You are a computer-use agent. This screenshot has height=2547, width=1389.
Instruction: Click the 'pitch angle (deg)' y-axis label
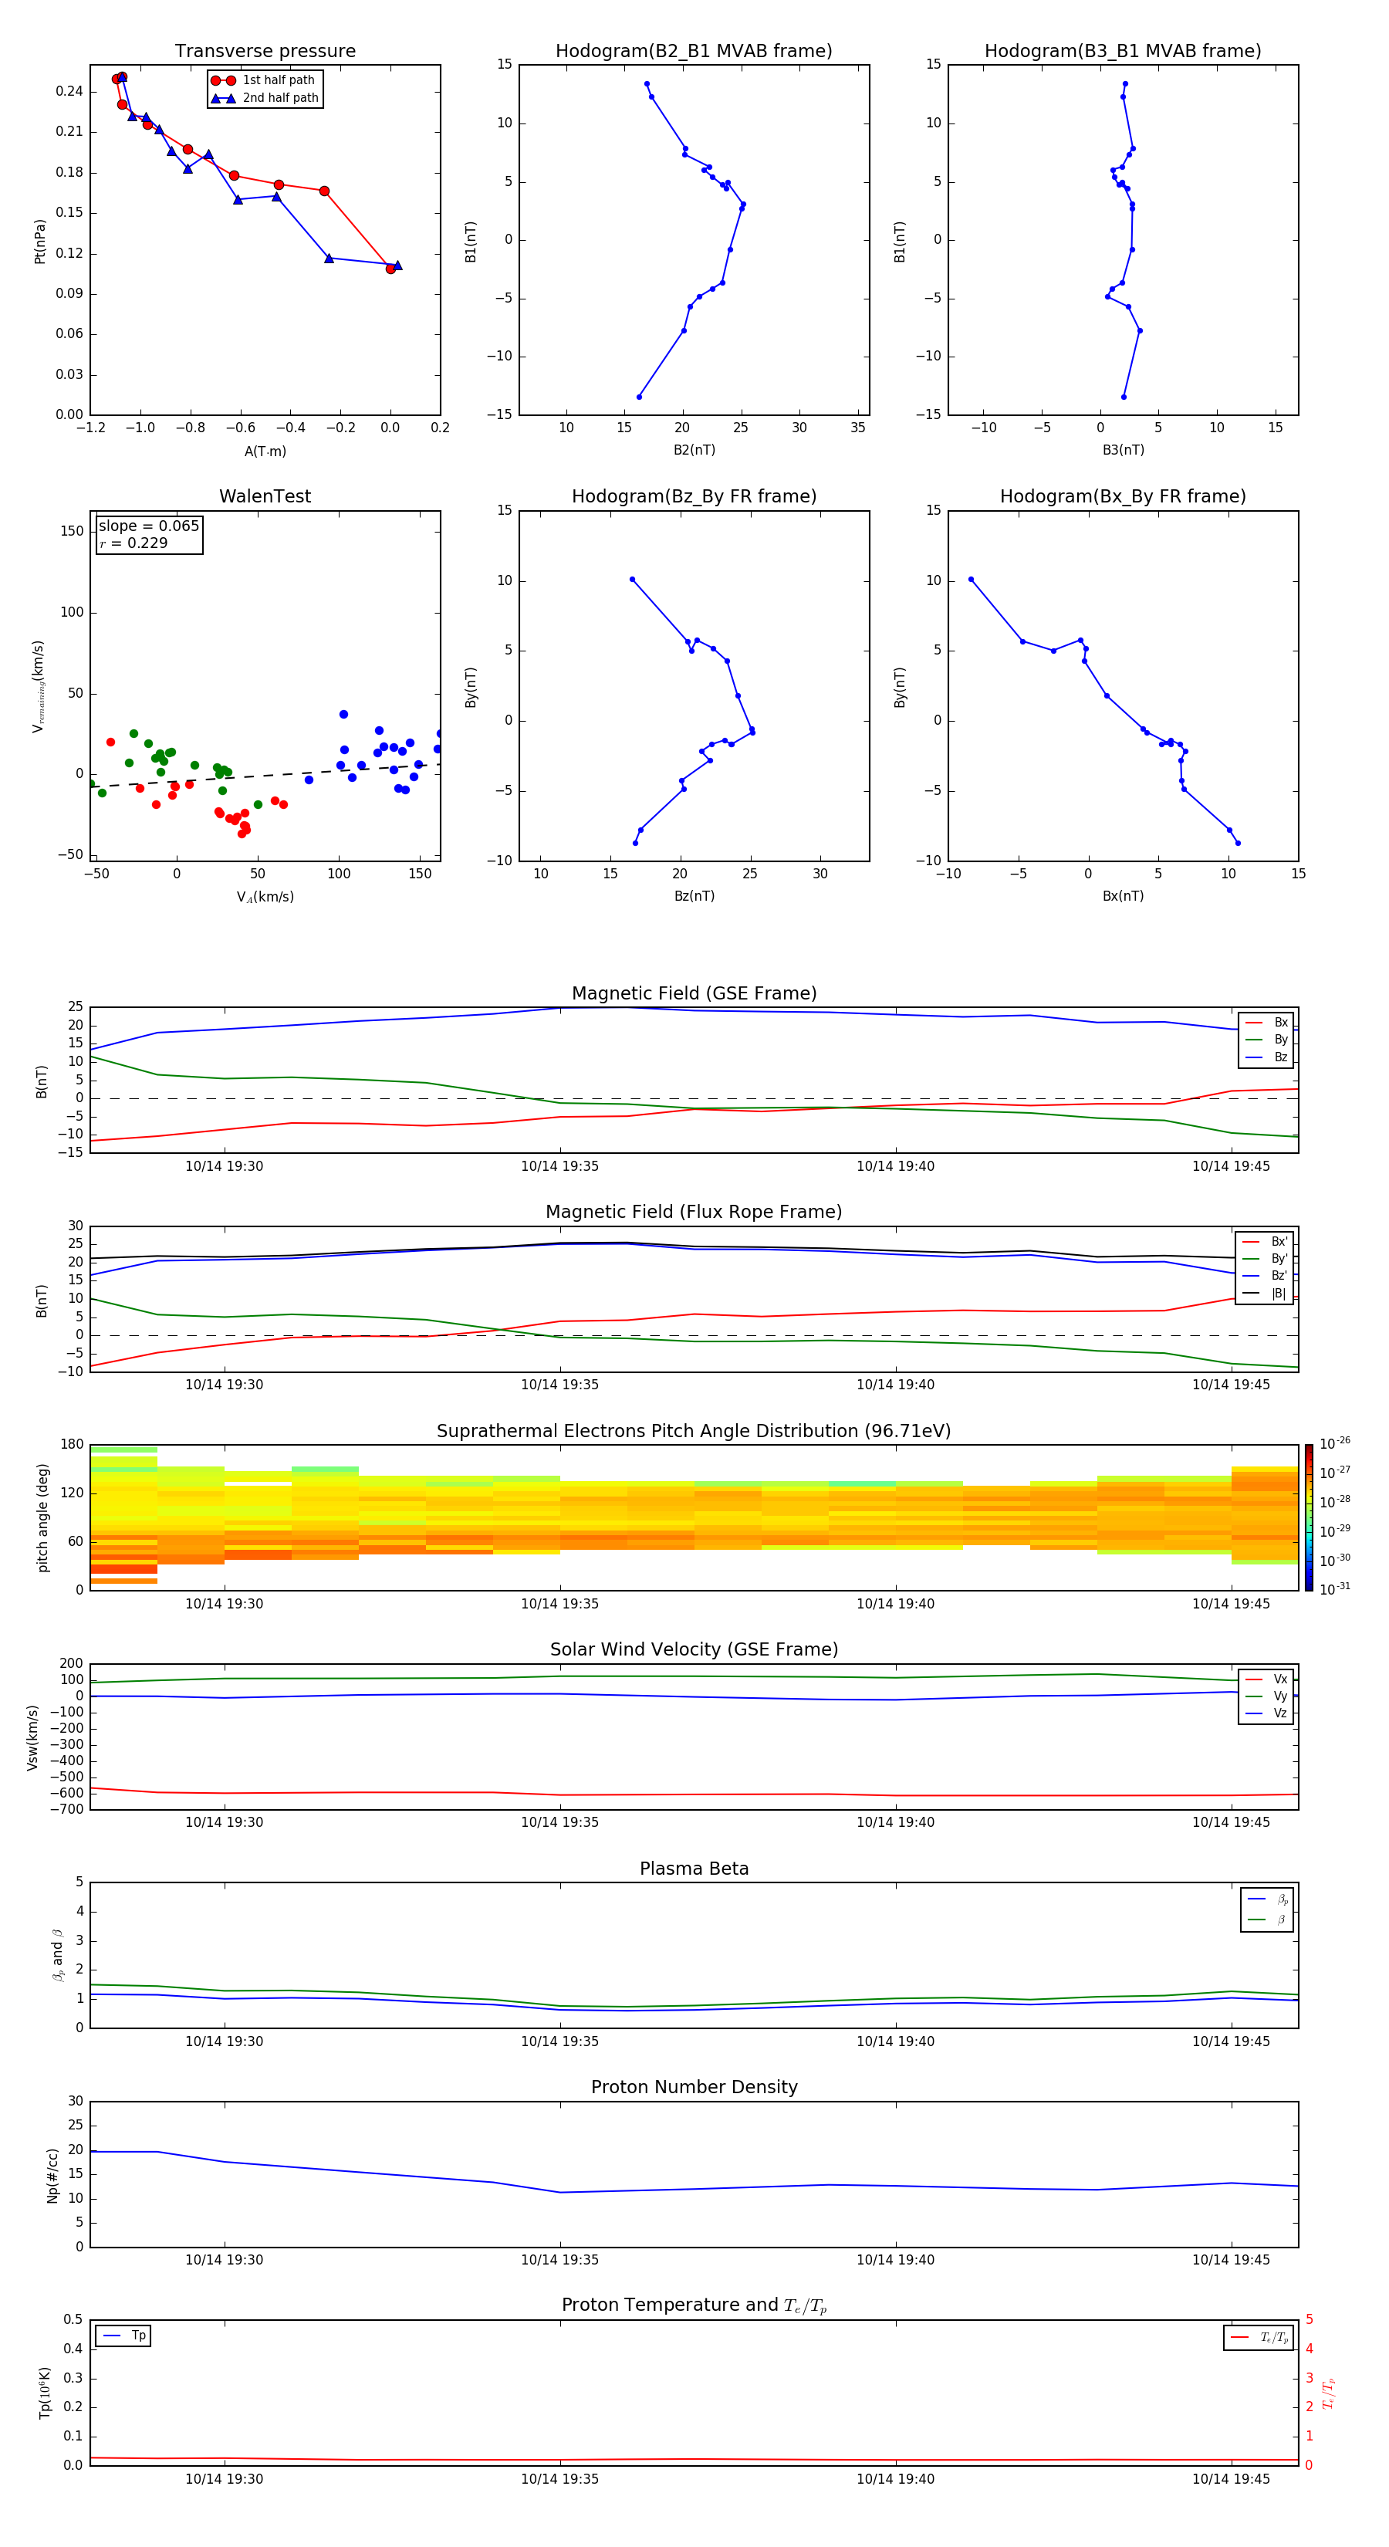coord(42,1517)
